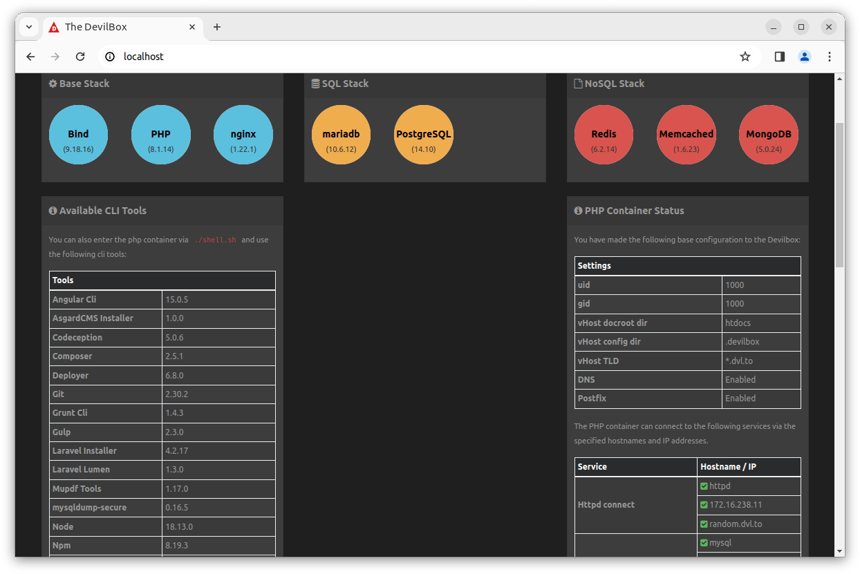This screenshot has width=860, height=574.
Task: Click the red Redis circle
Action: pos(604,135)
